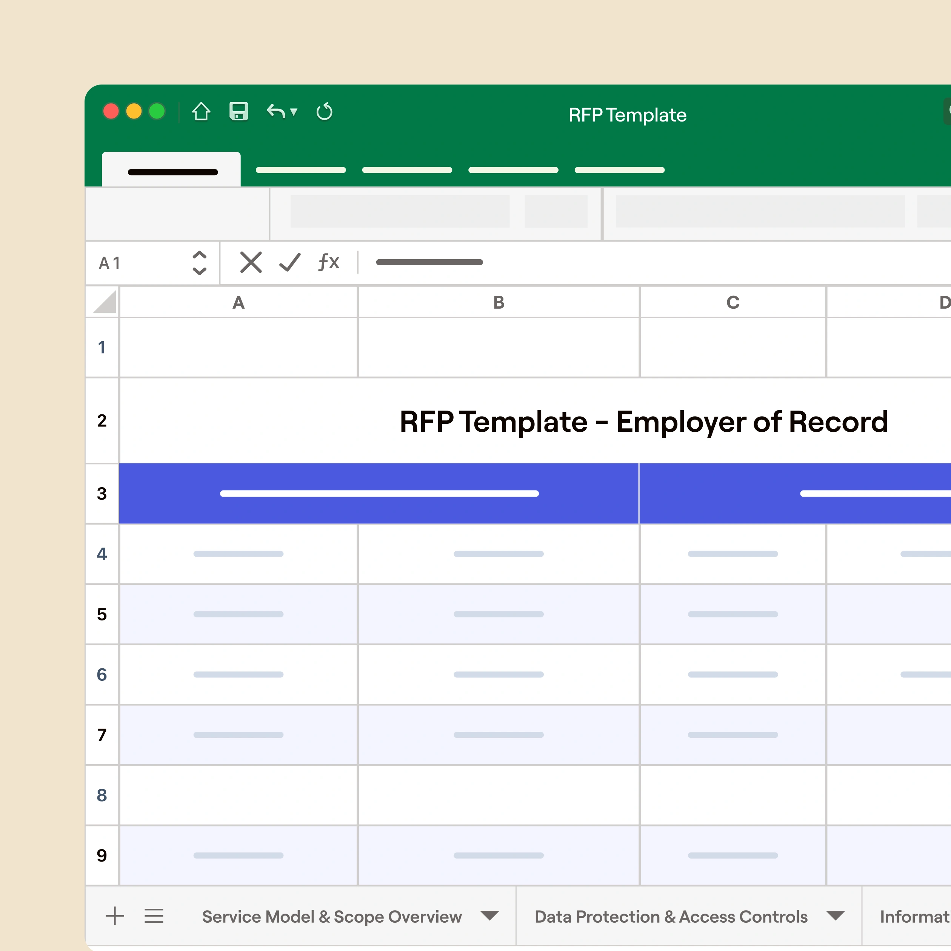Open the insert function fx icon
The image size is (951, 951).
coord(329,262)
